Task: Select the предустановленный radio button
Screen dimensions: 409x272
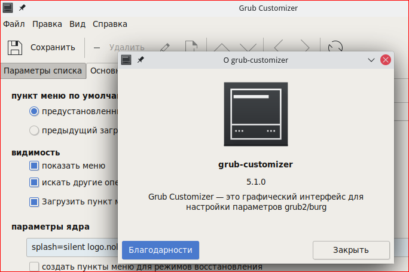Action: point(34,111)
